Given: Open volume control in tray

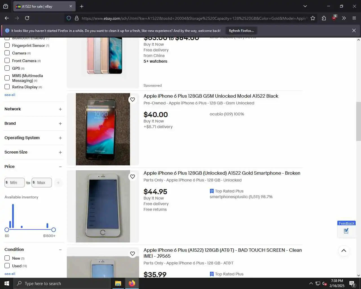Looking at the screenshot, I should [325, 283].
